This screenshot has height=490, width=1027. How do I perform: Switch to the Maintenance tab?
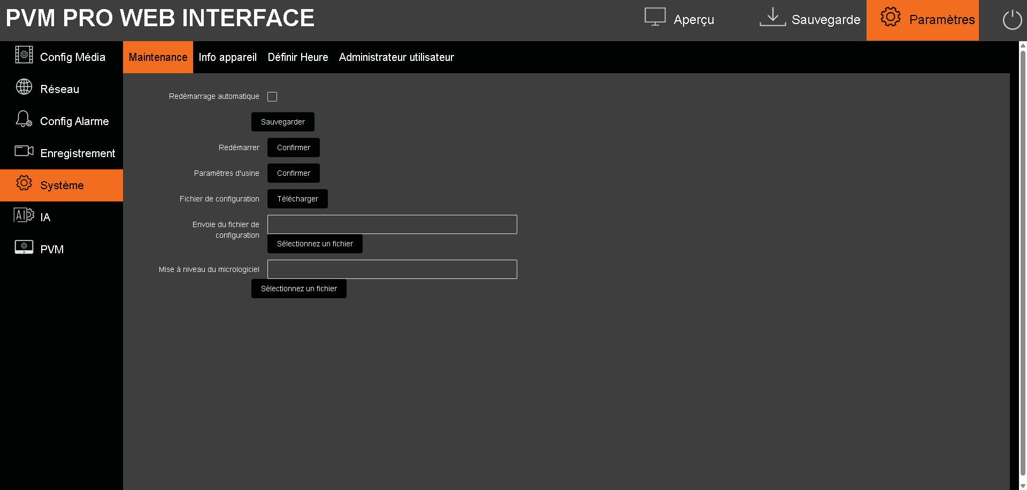point(158,57)
